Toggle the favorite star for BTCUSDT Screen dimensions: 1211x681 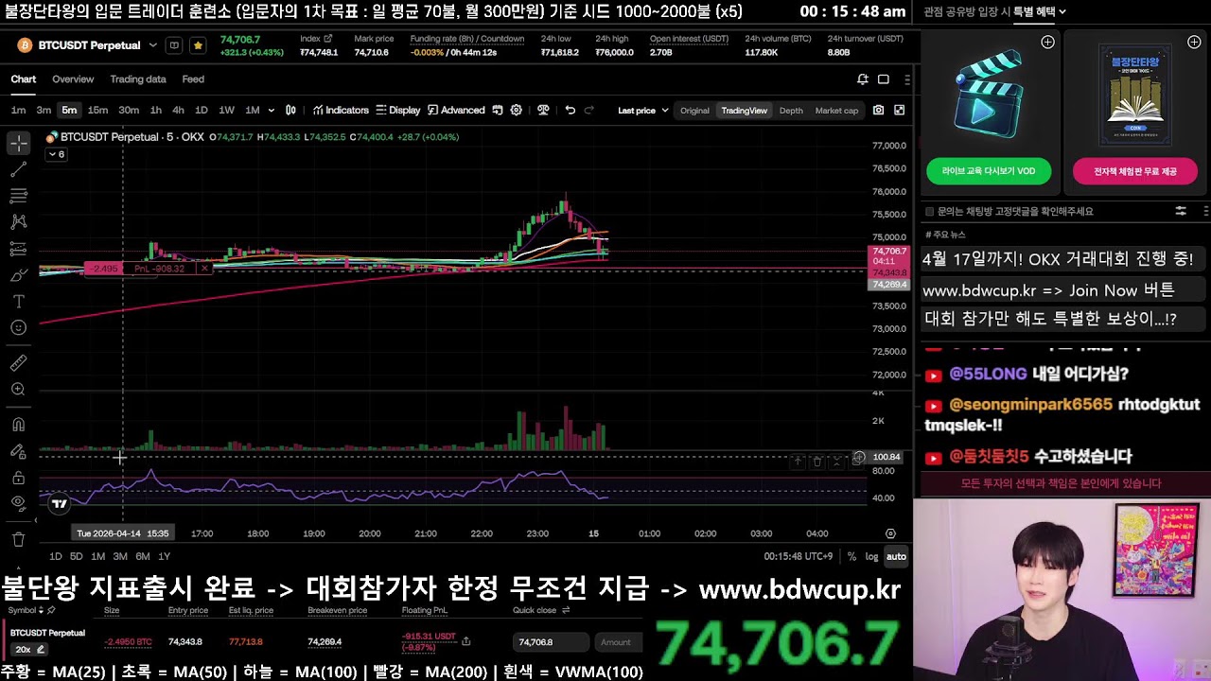point(198,45)
